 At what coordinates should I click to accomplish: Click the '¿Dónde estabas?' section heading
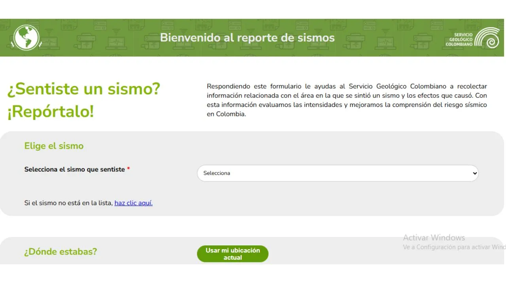(60, 252)
